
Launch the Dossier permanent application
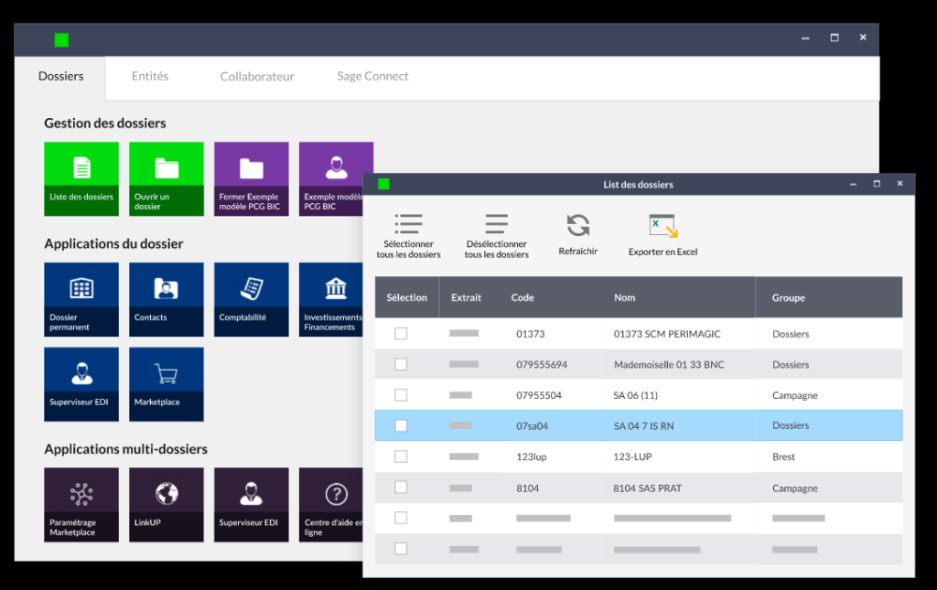pyautogui.click(x=81, y=299)
